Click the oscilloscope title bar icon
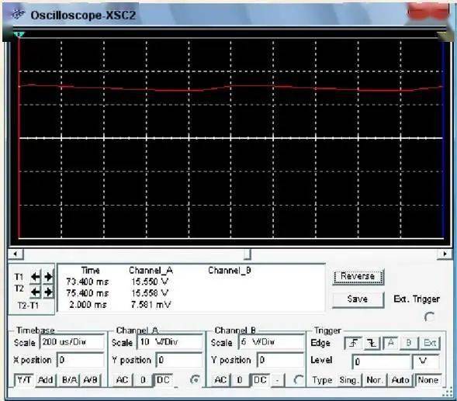Image resolution: width=457 pixels, height=401 pixels. 18,15
